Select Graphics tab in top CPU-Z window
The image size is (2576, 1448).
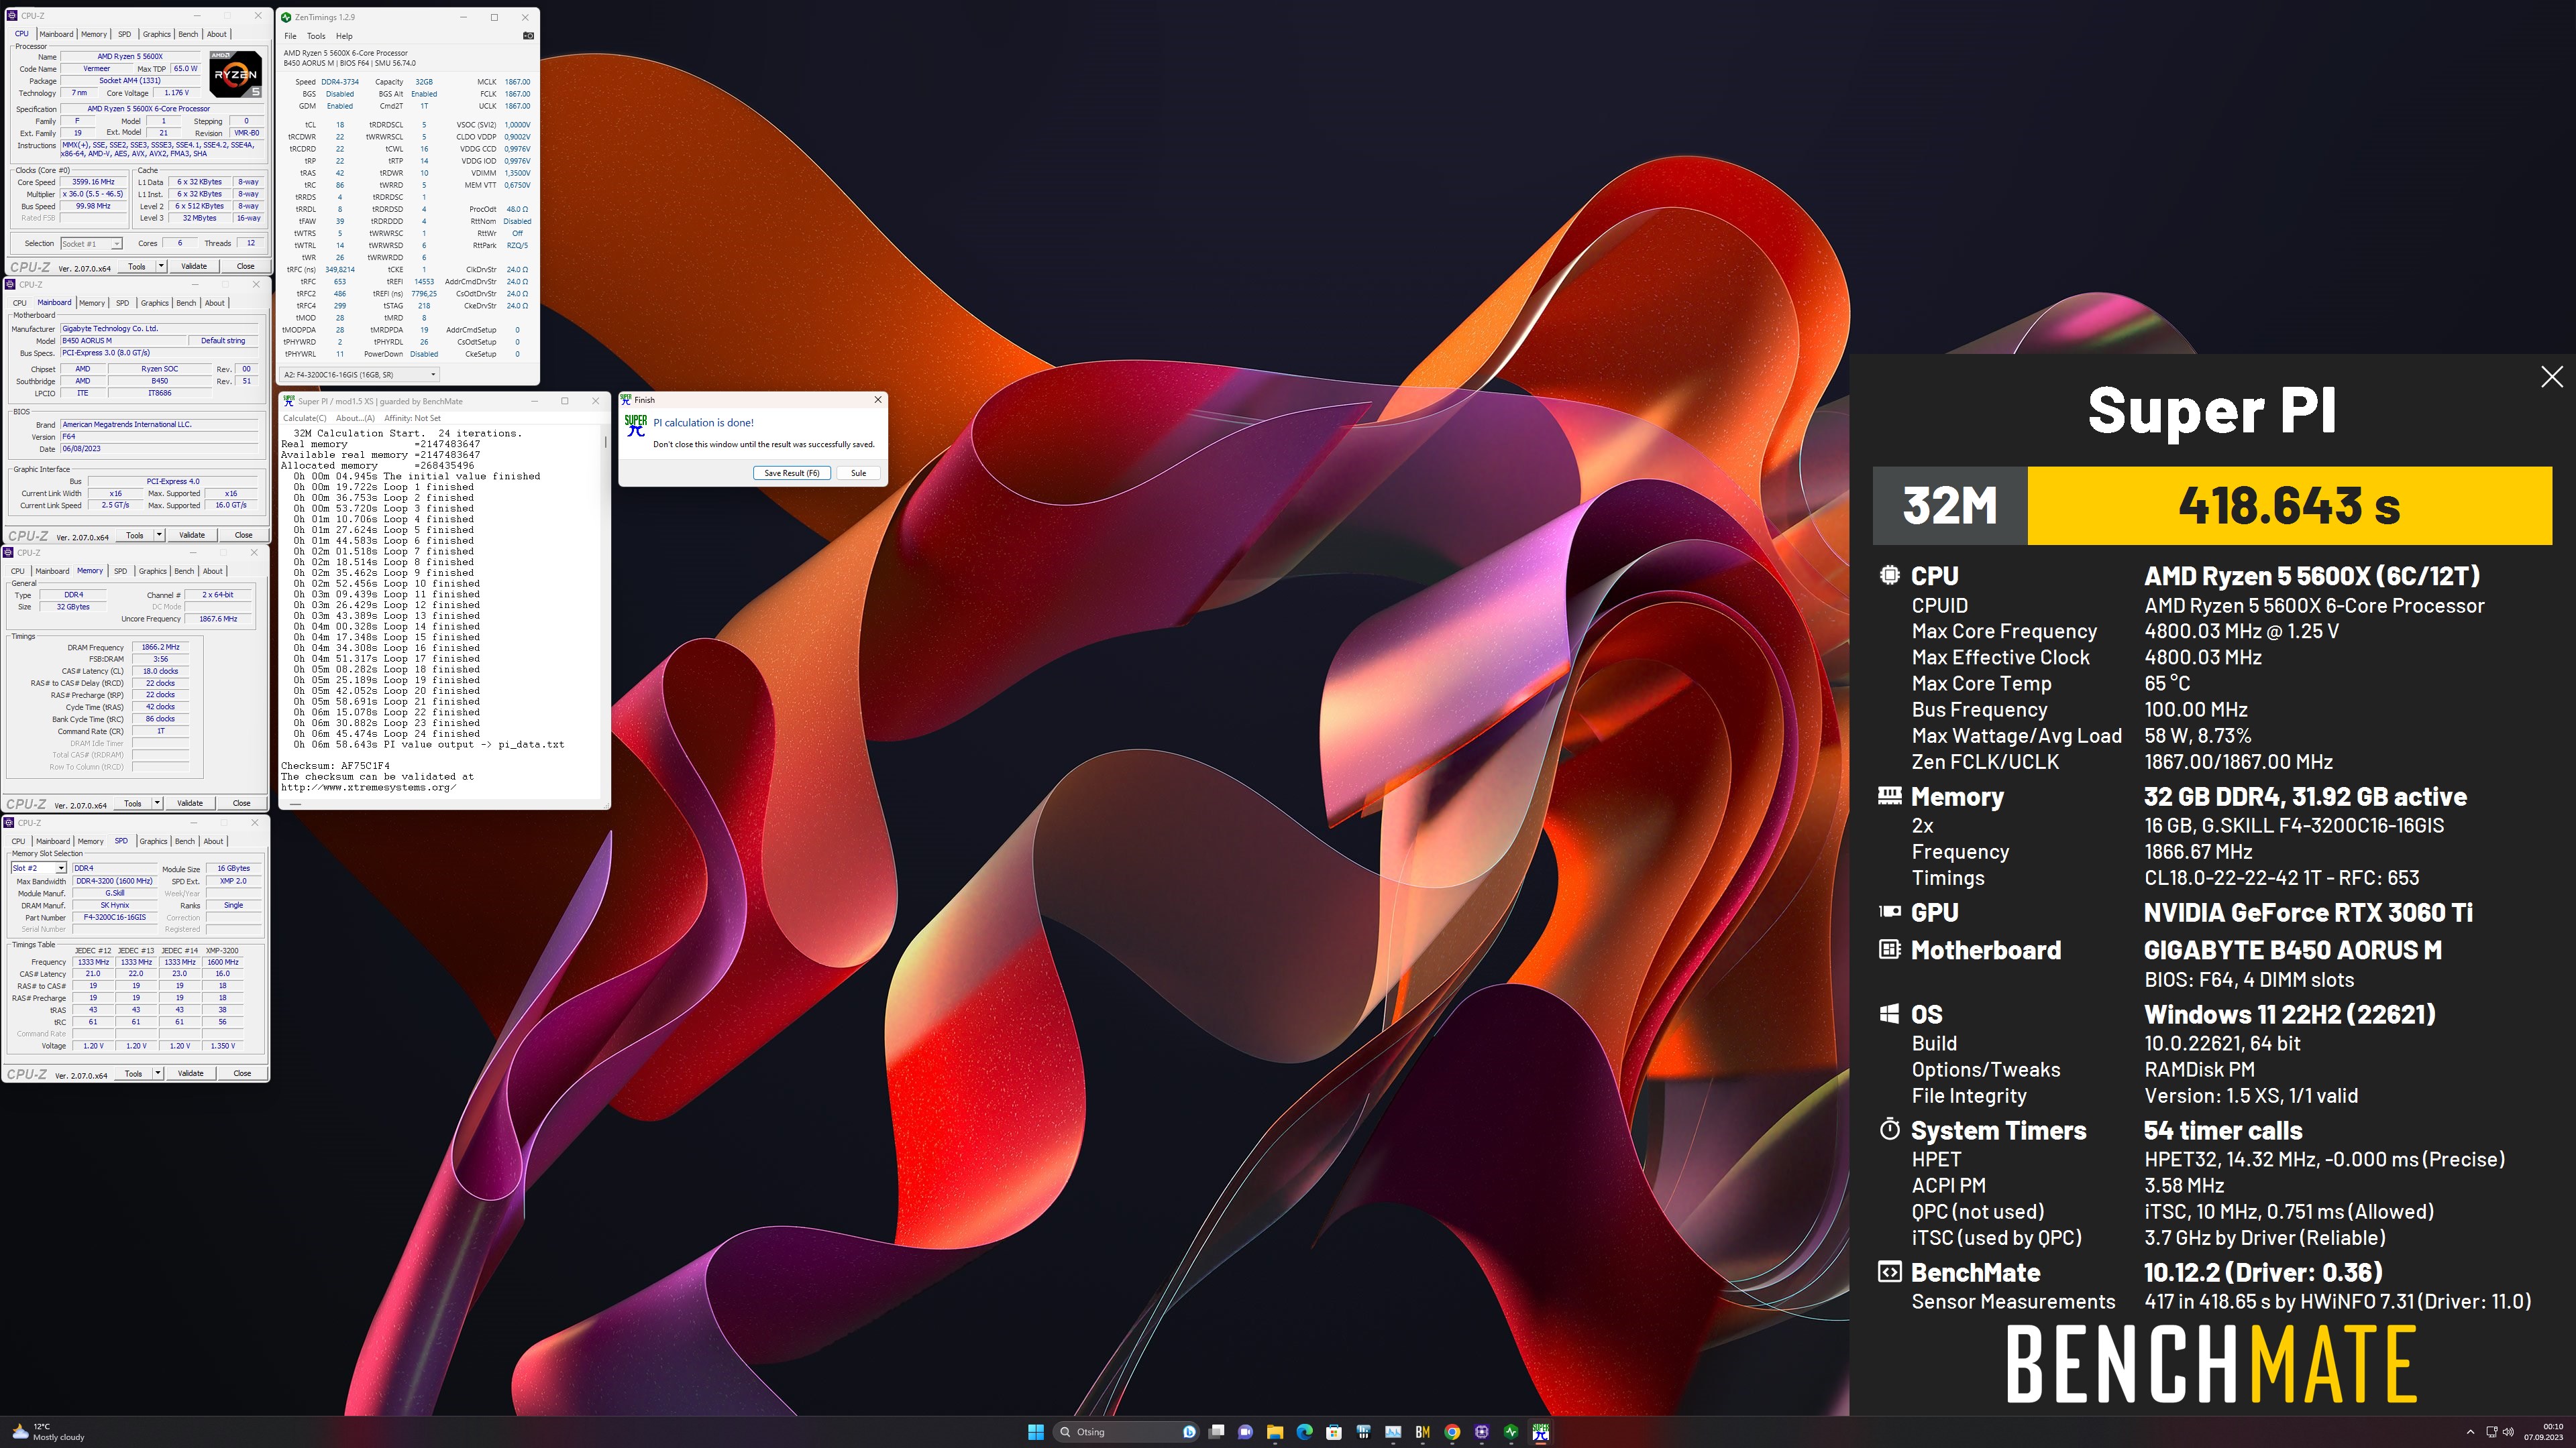coord(156,34)
